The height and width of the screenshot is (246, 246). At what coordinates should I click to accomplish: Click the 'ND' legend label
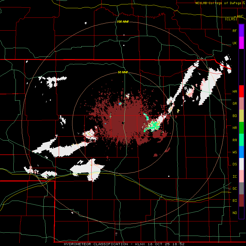(235, 213)
